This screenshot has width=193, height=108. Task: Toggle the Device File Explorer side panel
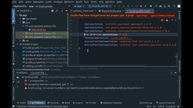[179, 87]
